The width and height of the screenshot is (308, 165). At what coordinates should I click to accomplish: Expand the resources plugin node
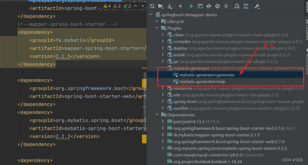click(163, 88)
